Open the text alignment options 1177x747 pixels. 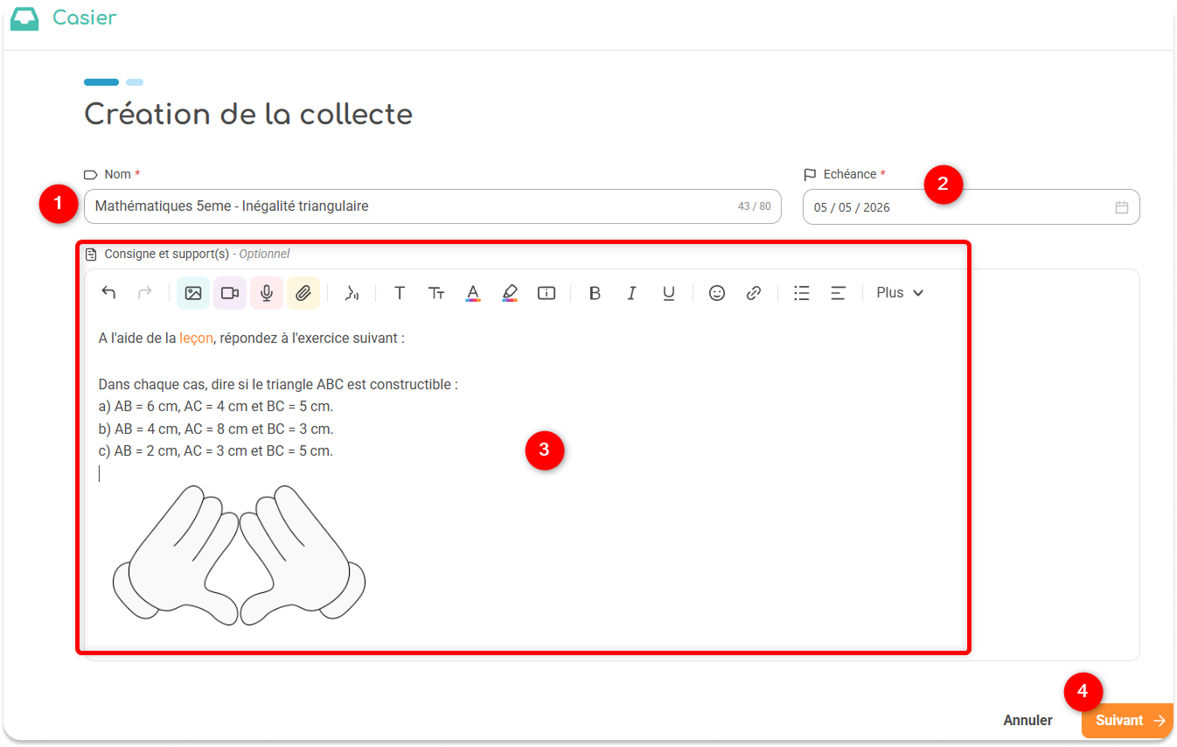click(x=838, y=293)
